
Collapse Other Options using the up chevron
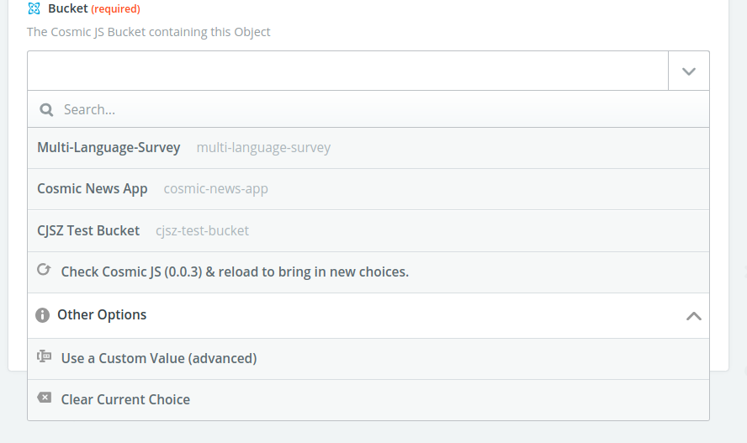tap(693, 316)
